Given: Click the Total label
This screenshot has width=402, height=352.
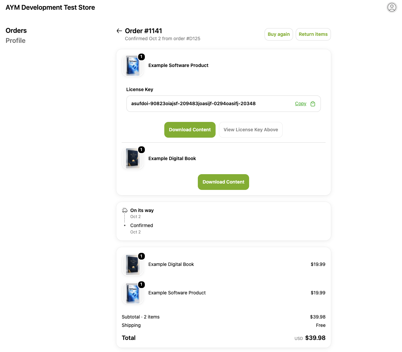Looking at the screenshot, I should click(128, 338).
